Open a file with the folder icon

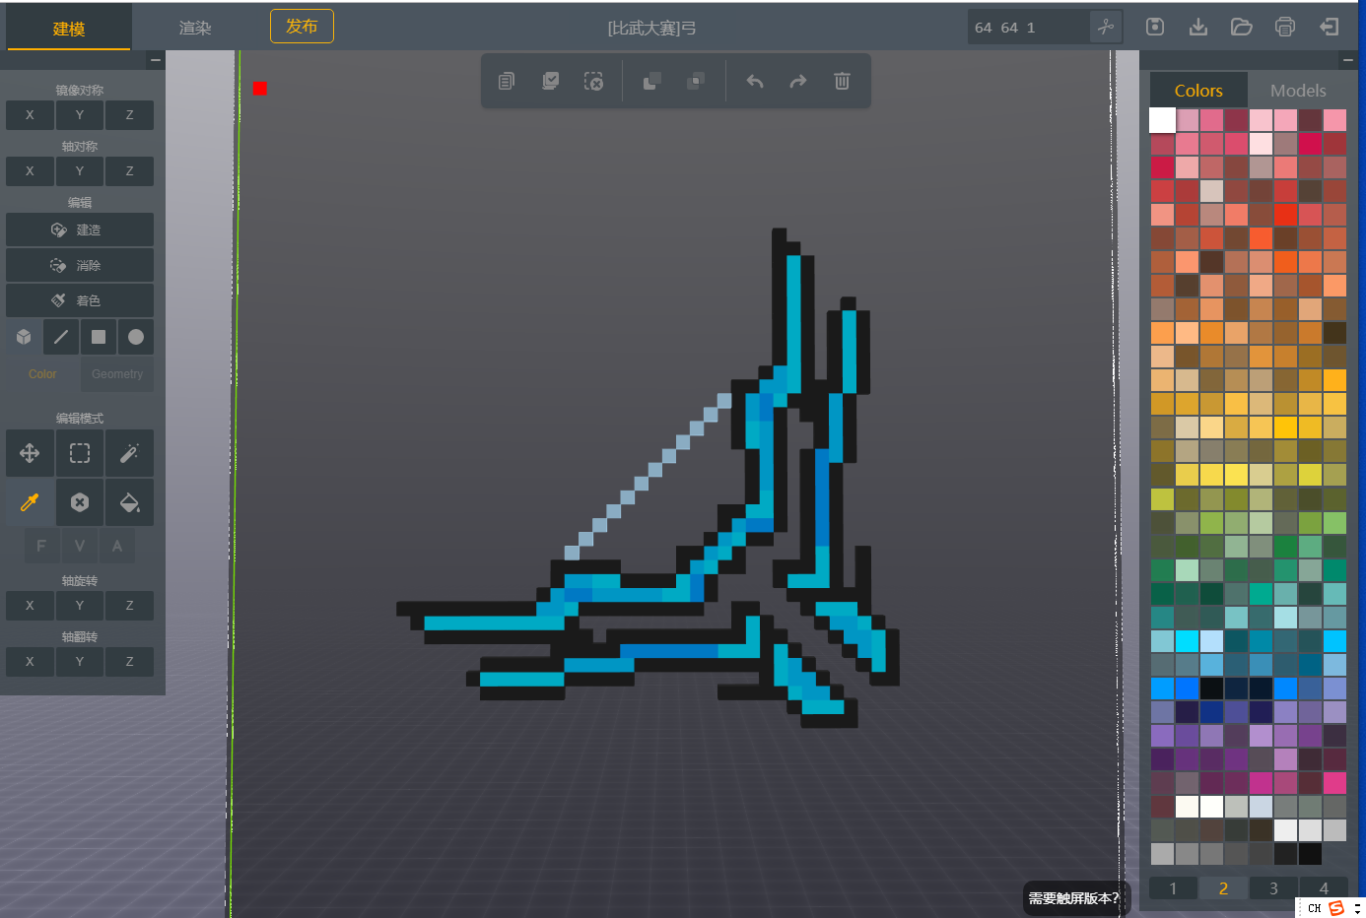1242,27
